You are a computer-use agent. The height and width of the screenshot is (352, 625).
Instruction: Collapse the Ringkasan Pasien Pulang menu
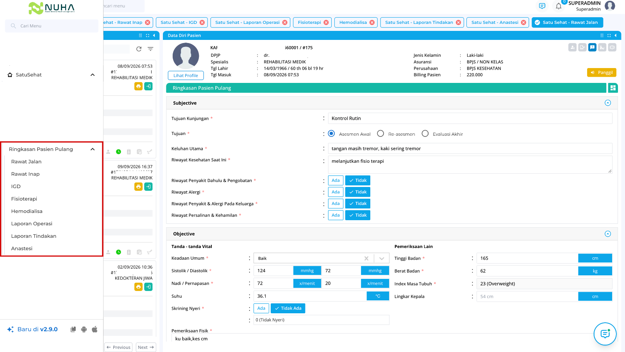pyautogui.click(x=93, y=149)
